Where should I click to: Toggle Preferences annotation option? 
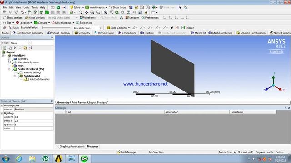(x=150, y=18)
